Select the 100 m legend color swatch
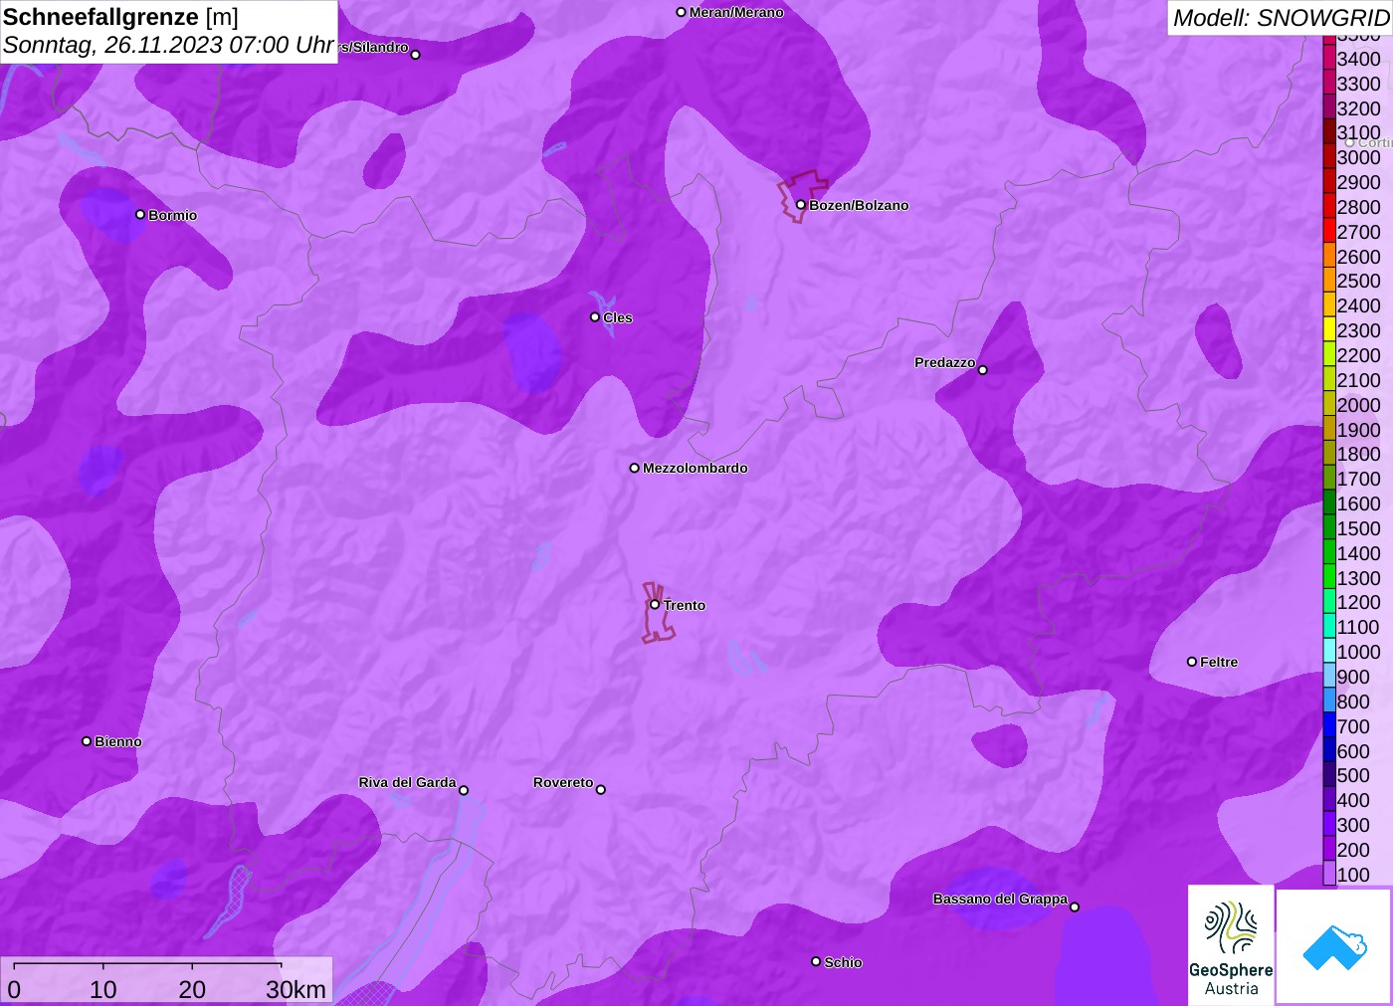This screenshot has width=1393, height=1006. point(1329,874)
